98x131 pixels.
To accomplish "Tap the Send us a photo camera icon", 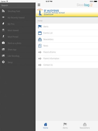I will click(x=3, y=43).
